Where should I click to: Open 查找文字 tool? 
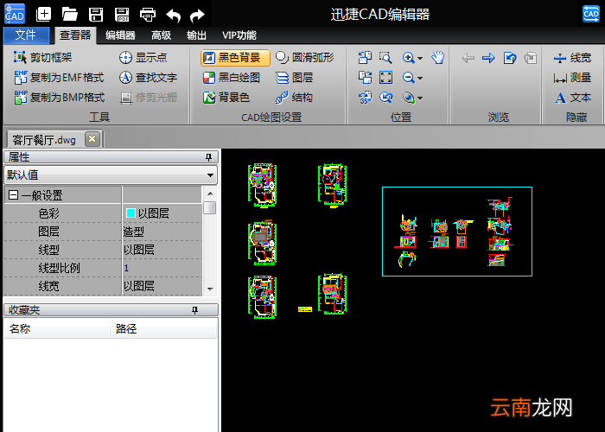click(x=148, y=78)
